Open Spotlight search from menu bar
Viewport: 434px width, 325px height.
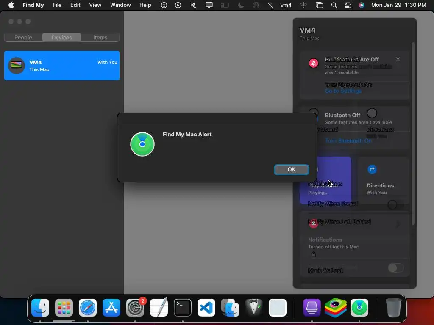coord(334,5)
